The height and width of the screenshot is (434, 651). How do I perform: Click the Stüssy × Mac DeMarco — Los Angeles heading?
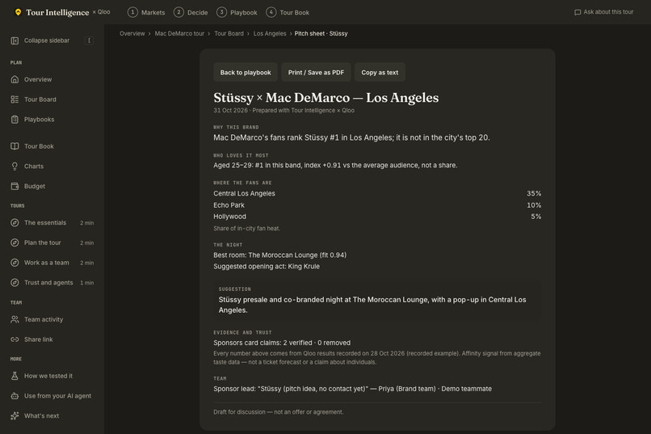pyautogui.click(x=326, y=98)
